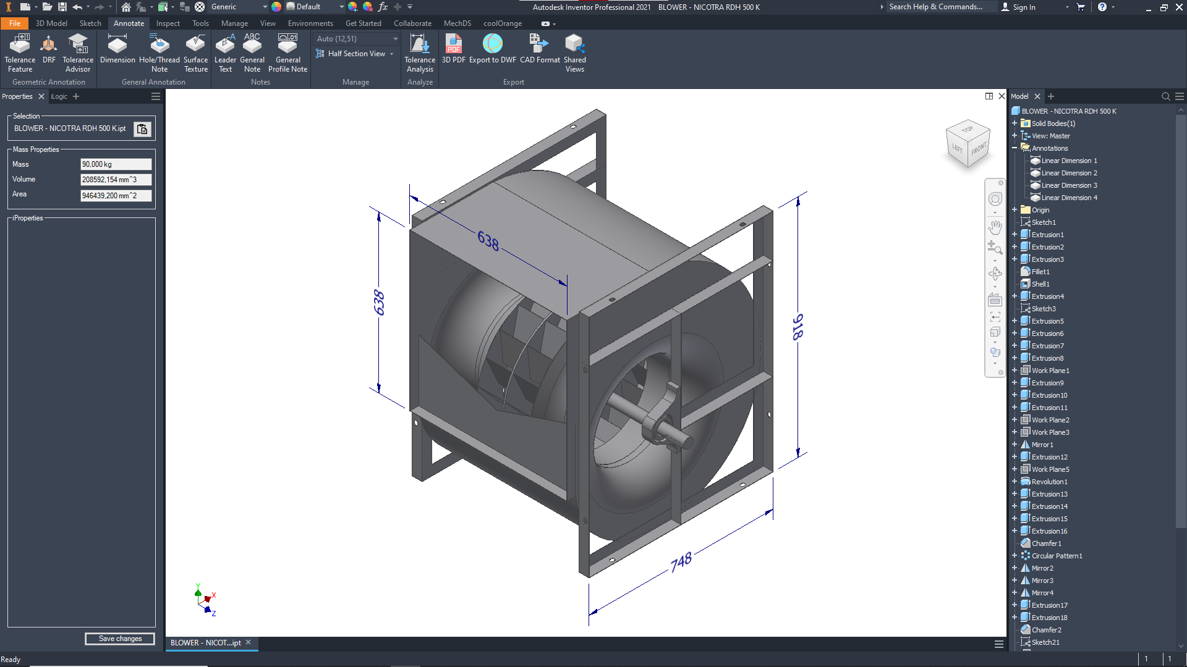Click the Mass value input field
This screenshot has height=667, width=1187.
coord(116,164)
